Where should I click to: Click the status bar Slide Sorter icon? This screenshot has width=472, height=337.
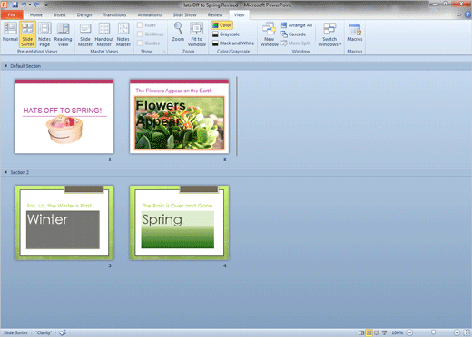pyautogui.click(x=369, y=332)
